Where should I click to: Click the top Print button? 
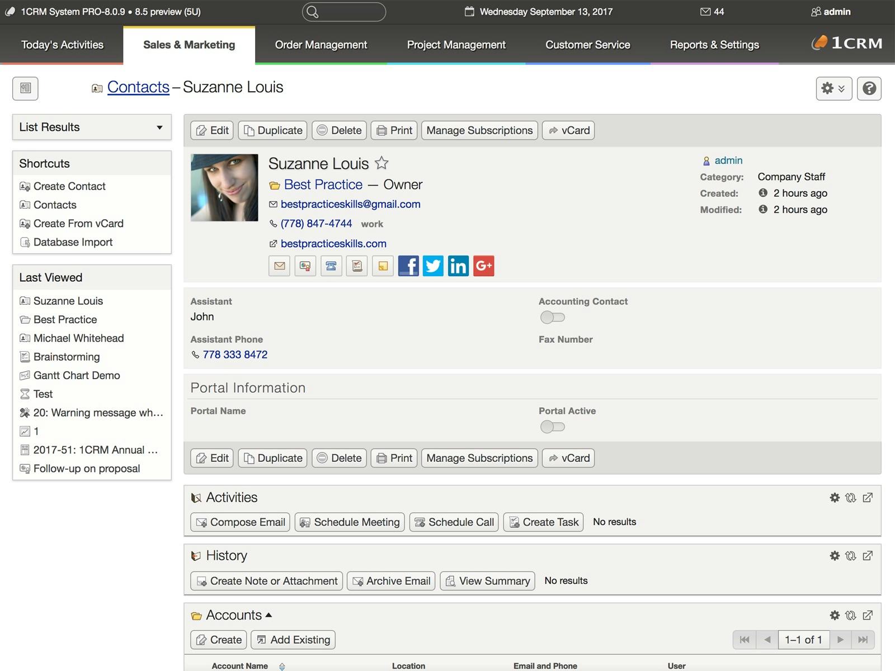(x=394, y=130)
